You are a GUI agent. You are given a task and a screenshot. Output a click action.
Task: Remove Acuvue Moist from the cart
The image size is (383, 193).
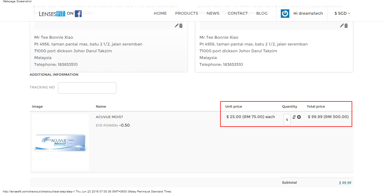(299, 117)
